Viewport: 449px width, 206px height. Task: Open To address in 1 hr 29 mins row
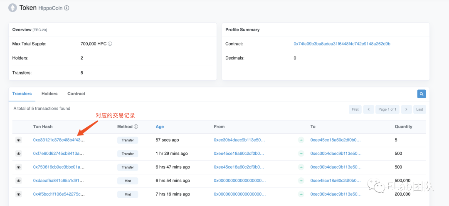tap(336, 154)
